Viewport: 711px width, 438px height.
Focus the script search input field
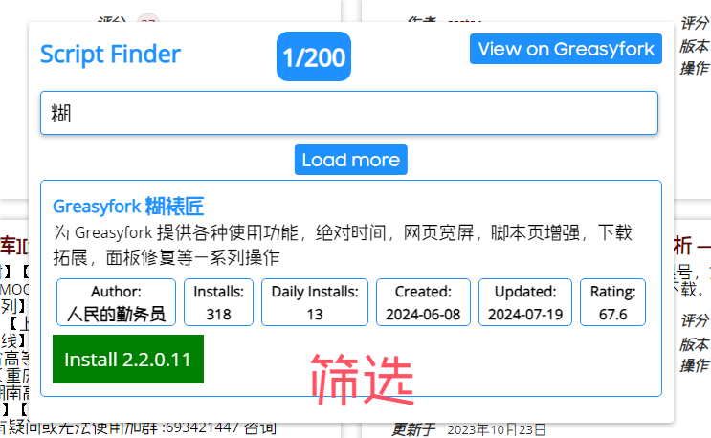click(349, 113)
